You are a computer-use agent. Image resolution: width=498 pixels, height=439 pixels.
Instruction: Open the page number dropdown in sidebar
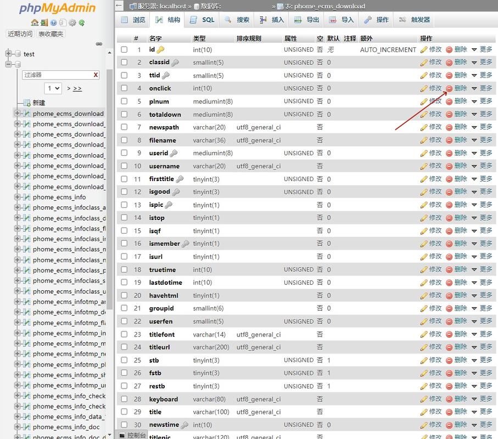tap(52, 88)
